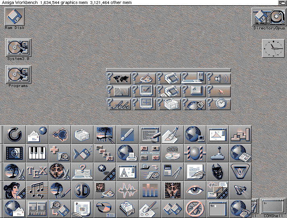Launch the Mandelbrot fractal dock icon
This screenshot has width=287, height=218.
point(60,135)
